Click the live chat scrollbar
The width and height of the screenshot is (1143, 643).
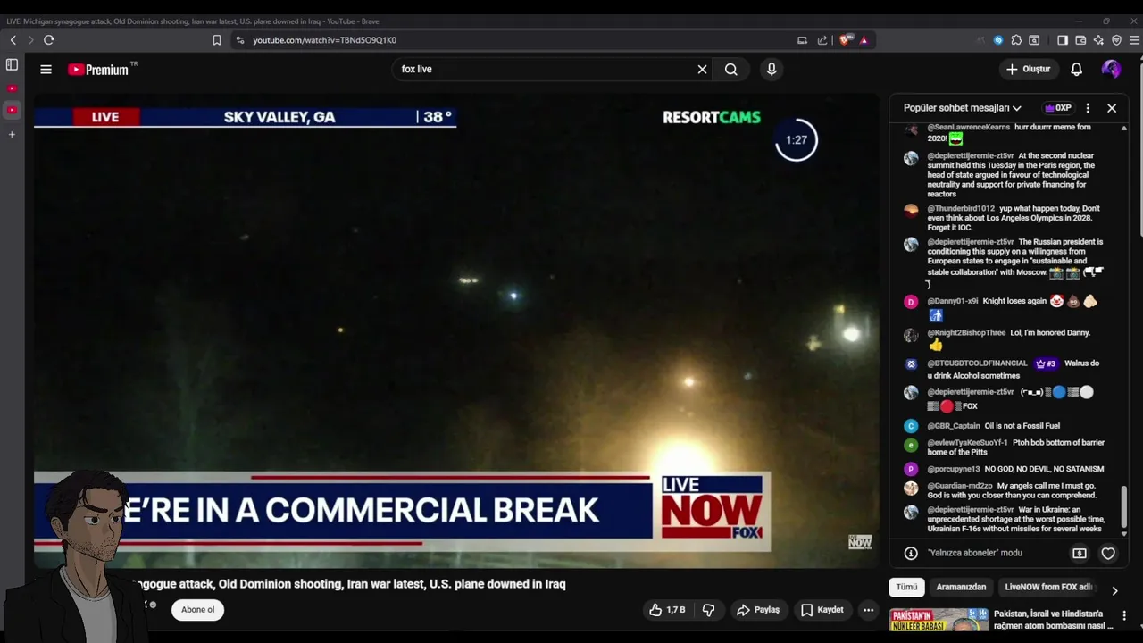coord(1124,505)
